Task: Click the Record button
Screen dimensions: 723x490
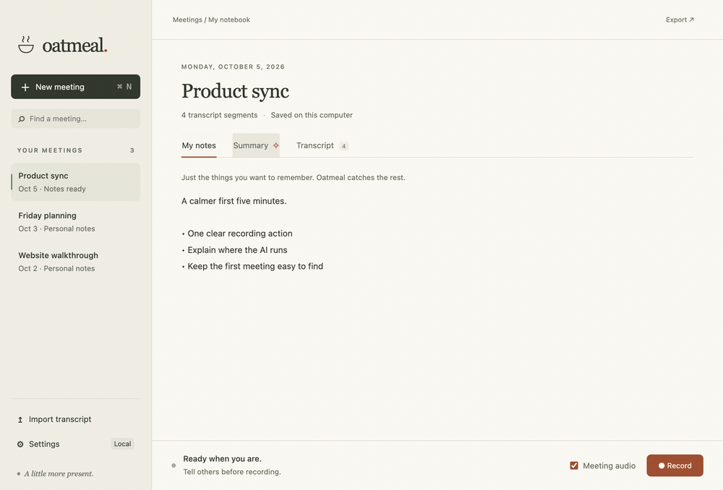Action: coord(675,465)
